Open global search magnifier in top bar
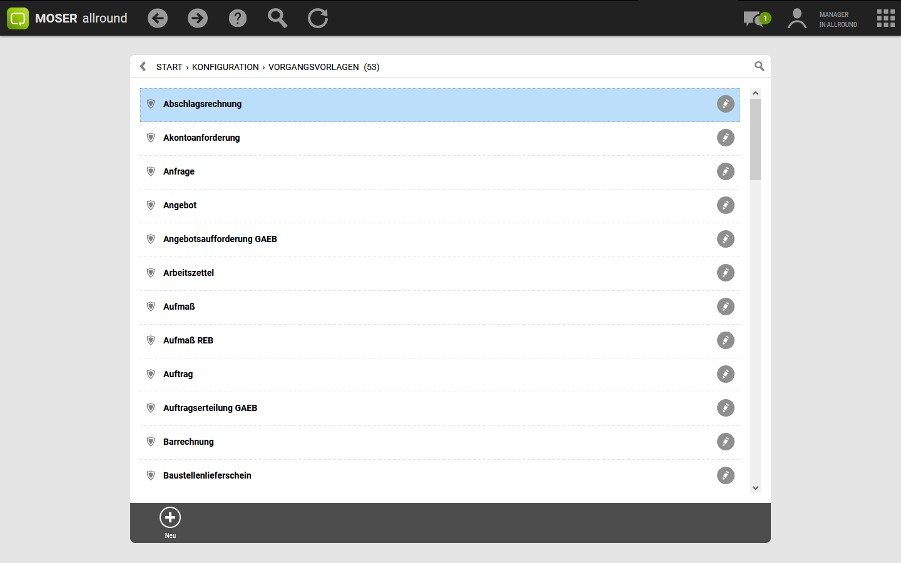 click(278, 18)
